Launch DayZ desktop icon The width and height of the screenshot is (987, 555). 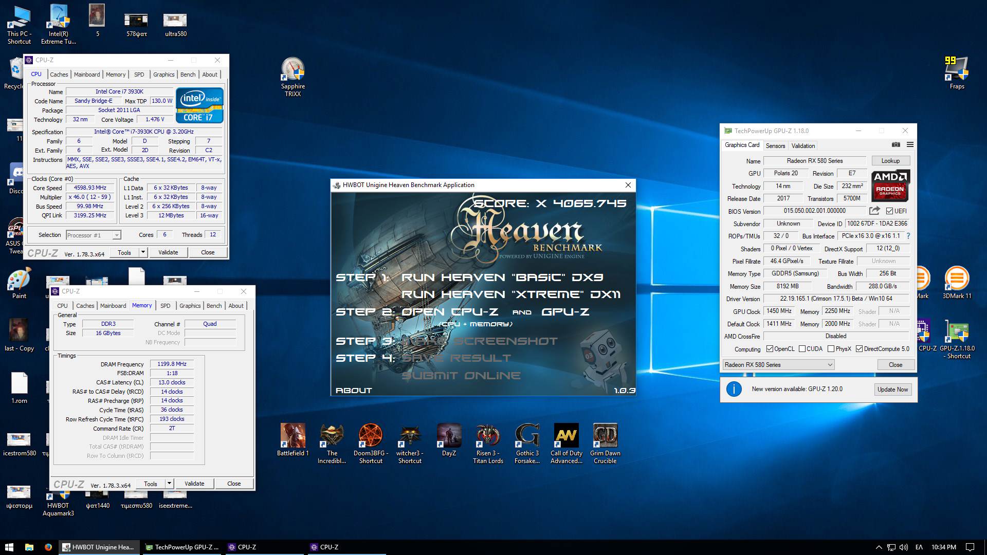[x=449, y=440]
